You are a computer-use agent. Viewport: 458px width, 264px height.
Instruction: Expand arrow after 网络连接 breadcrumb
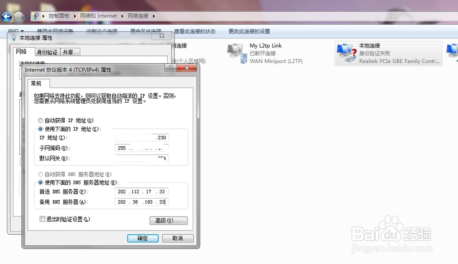[153, 16]
